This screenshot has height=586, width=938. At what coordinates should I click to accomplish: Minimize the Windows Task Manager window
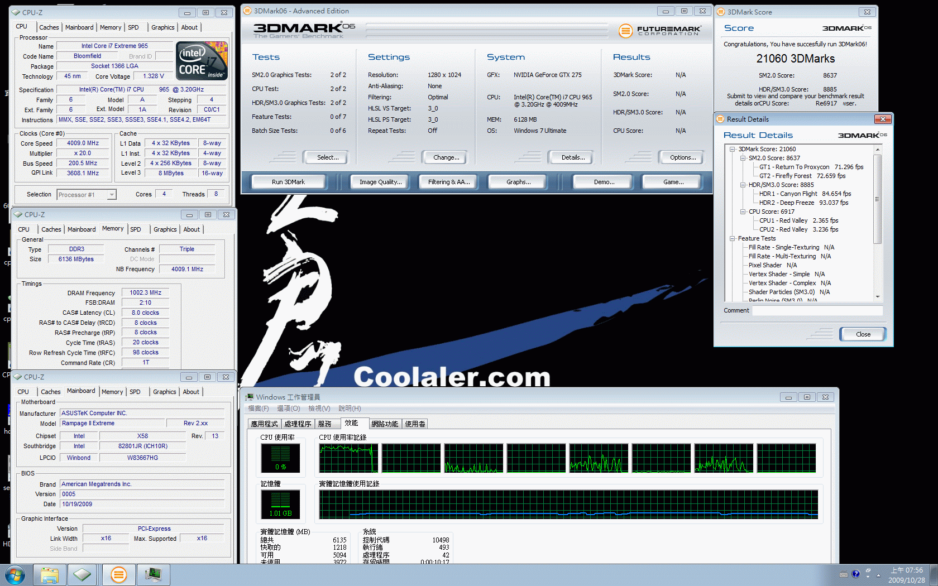point(788,397)
